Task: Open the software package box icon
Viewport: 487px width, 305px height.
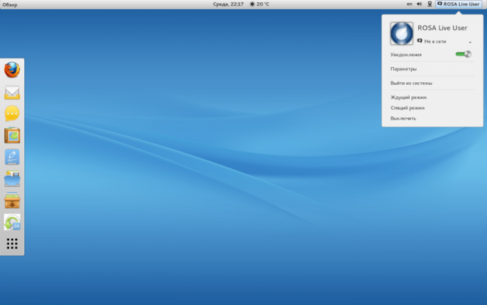Action: [x=12, y=201]
